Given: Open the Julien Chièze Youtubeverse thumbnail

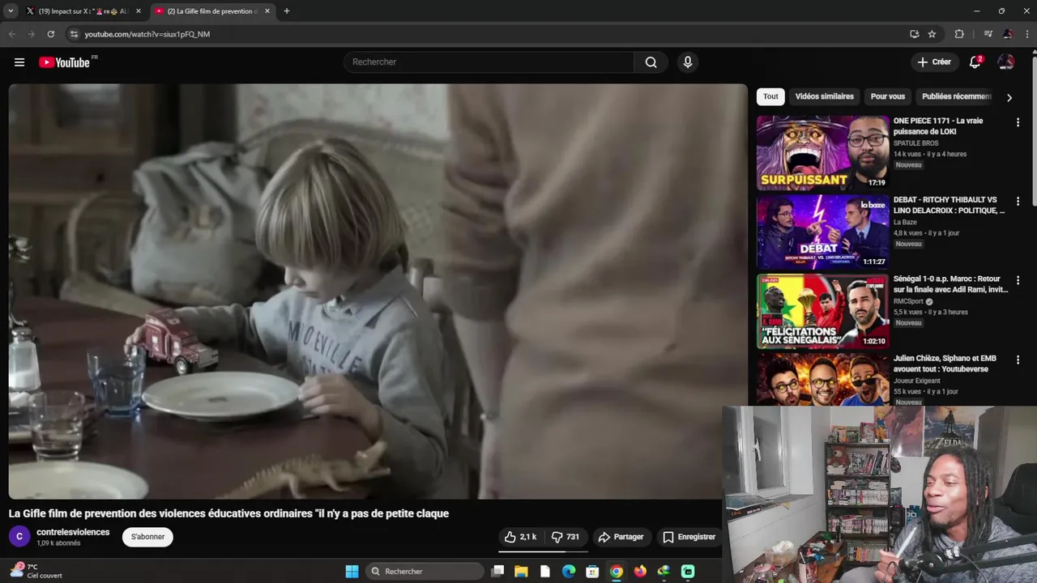Looking at the screenshot, I should click(822, 380).
